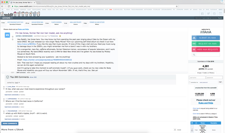Click the password input field
Screen dimensions: 225x133
pos(214,78)
